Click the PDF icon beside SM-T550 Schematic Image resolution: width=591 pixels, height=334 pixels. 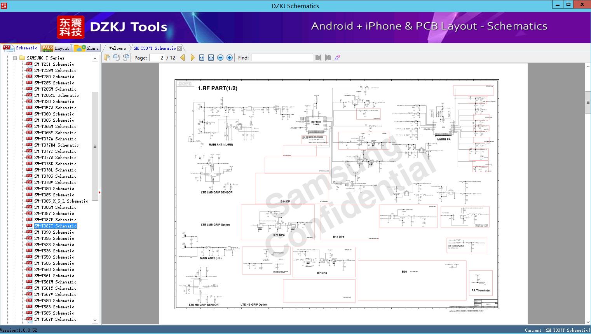point(29,257)
